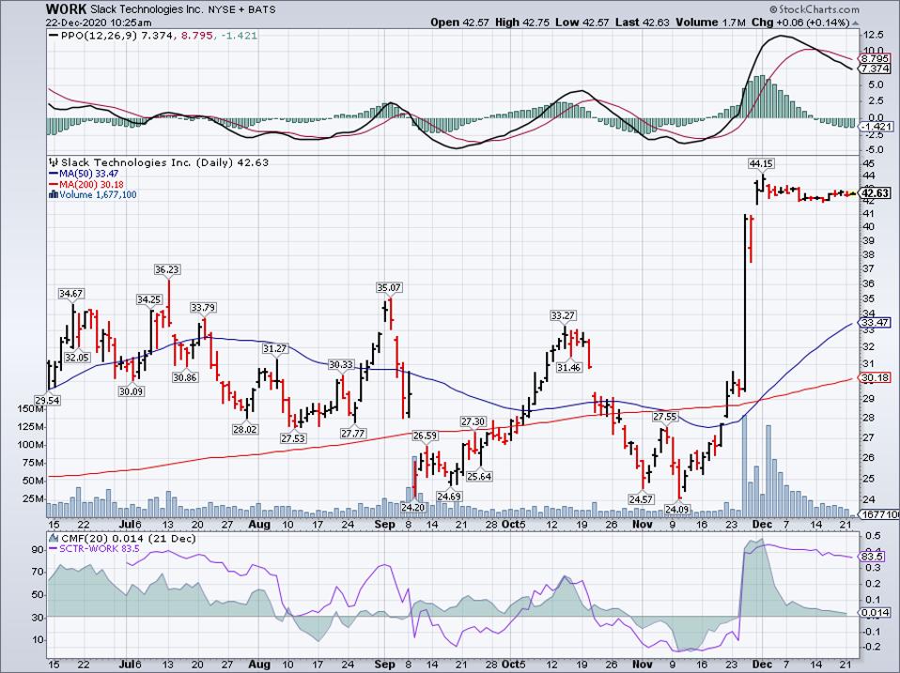Click the MA(50) 33.47 legend text

(89, 173)
